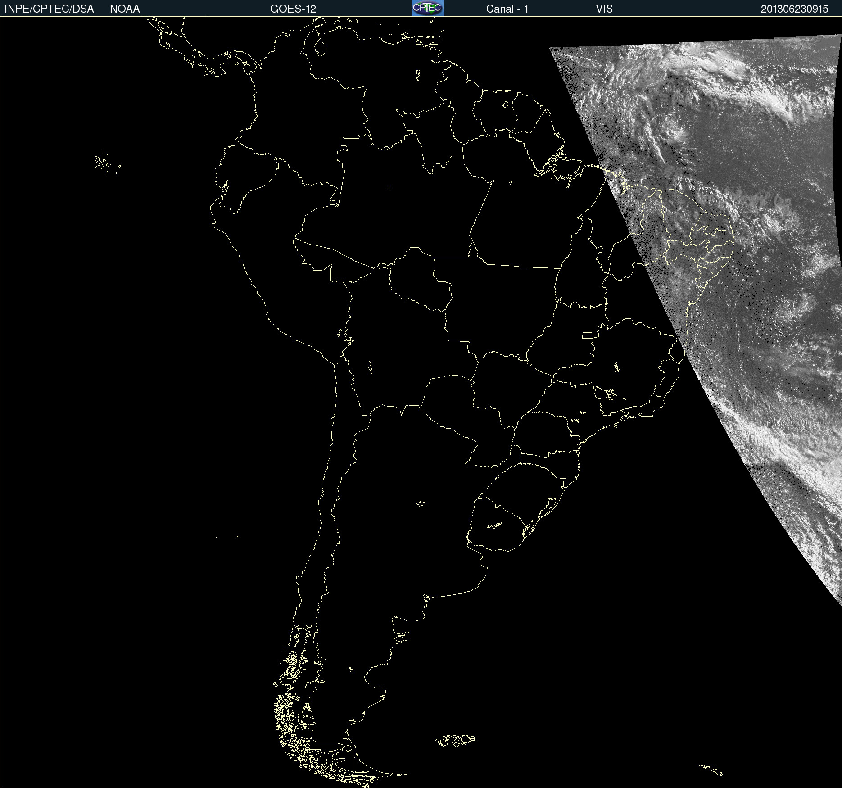Click the 201306230915 timestamp
Screen dimensions: 842x788
[795, 9]
